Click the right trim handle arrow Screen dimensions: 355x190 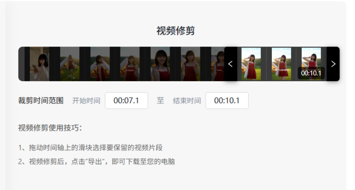point(333,64)
